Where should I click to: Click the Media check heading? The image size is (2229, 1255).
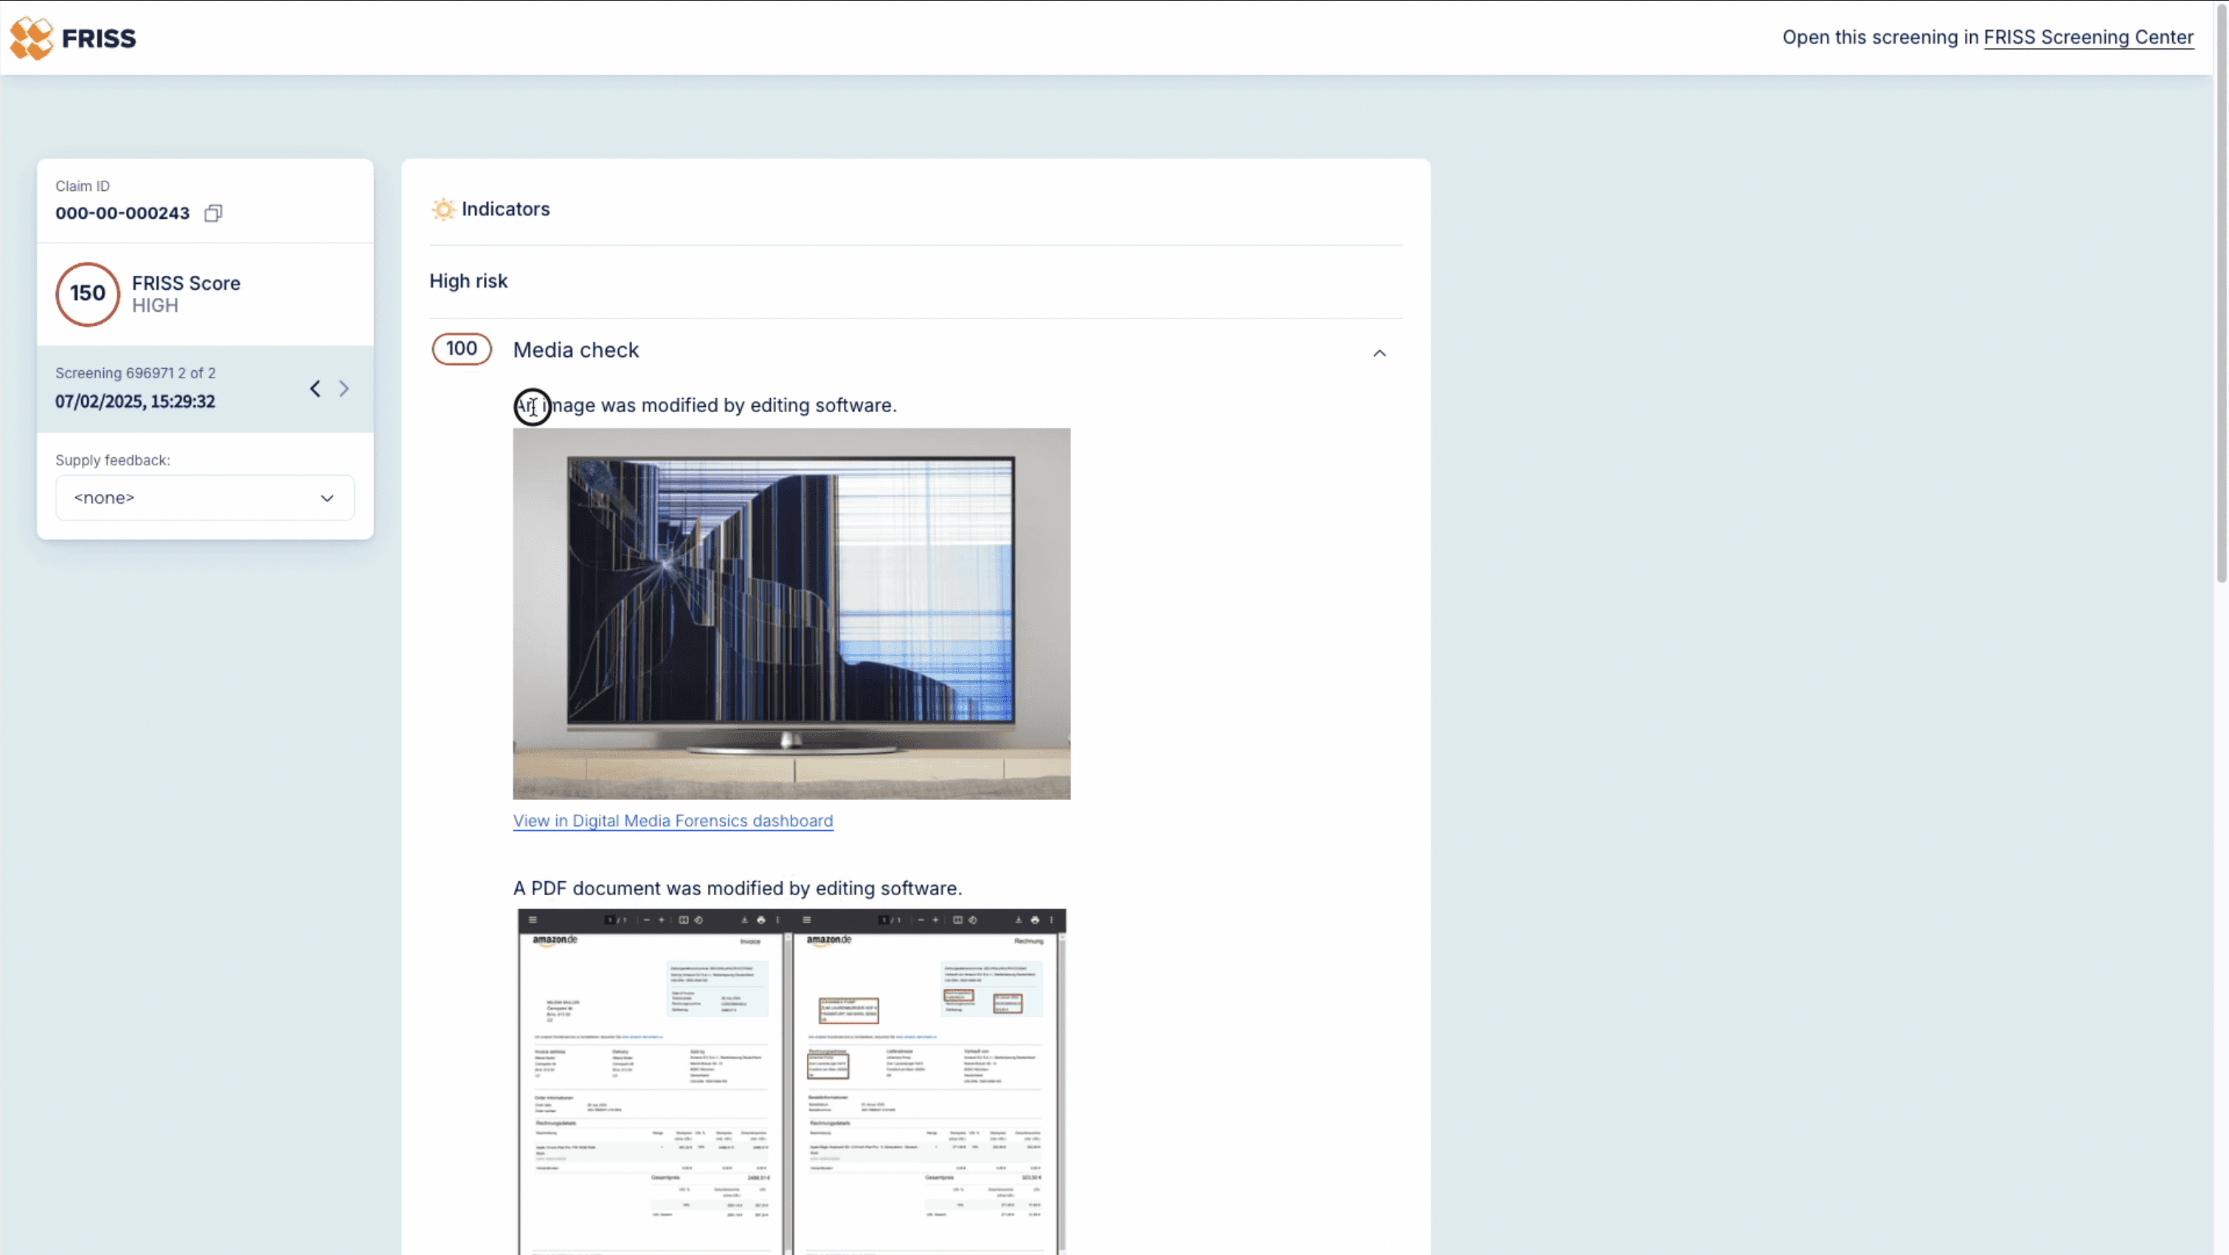(x=575, y=350)
